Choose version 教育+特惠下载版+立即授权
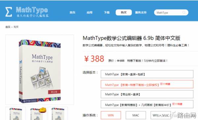The height and width of the screenshot is (120, 198). click(147, 84)
